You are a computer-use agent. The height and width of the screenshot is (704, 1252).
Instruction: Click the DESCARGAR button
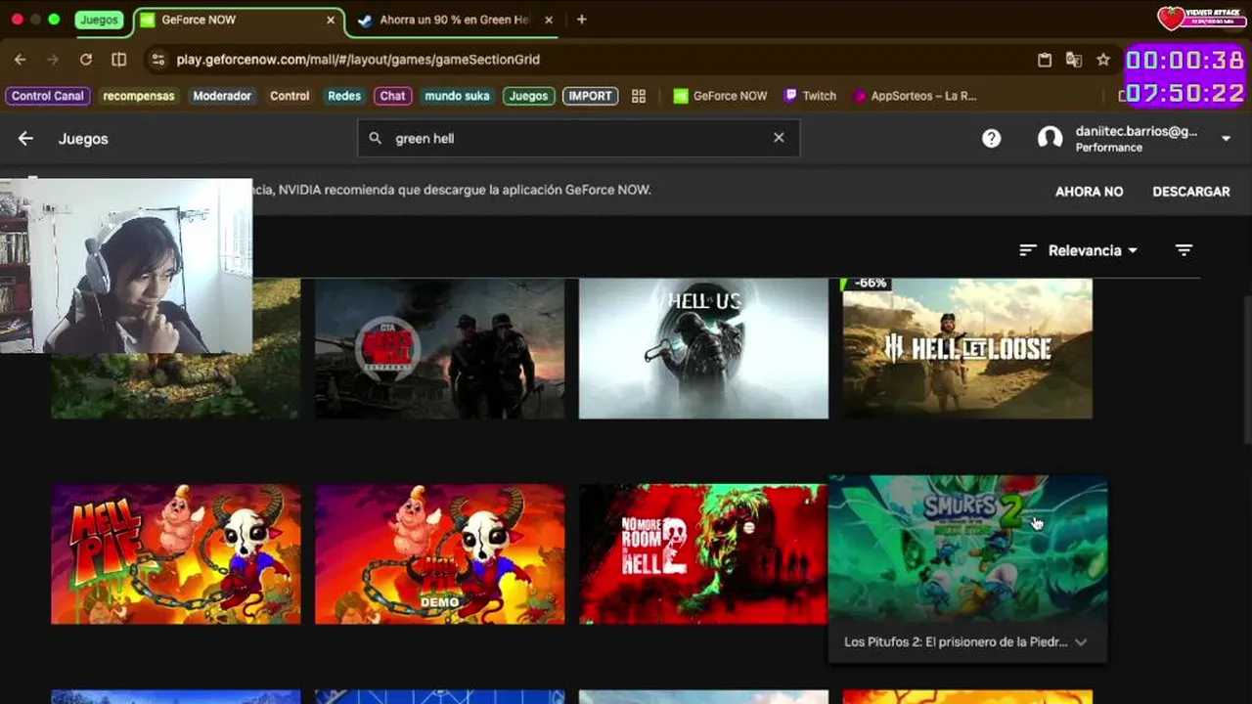(1190, 192)
